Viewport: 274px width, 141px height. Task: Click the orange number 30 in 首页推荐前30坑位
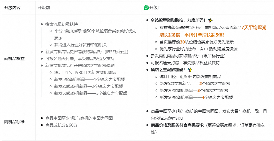click(182, 42)
